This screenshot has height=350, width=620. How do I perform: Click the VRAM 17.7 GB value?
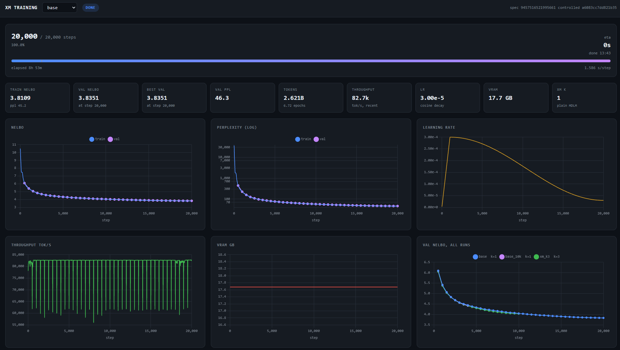(500, 98)
